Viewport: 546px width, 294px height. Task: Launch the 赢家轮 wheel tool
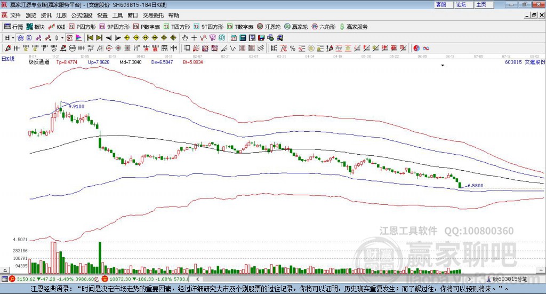pyautogui.click(x=296, y=27)
